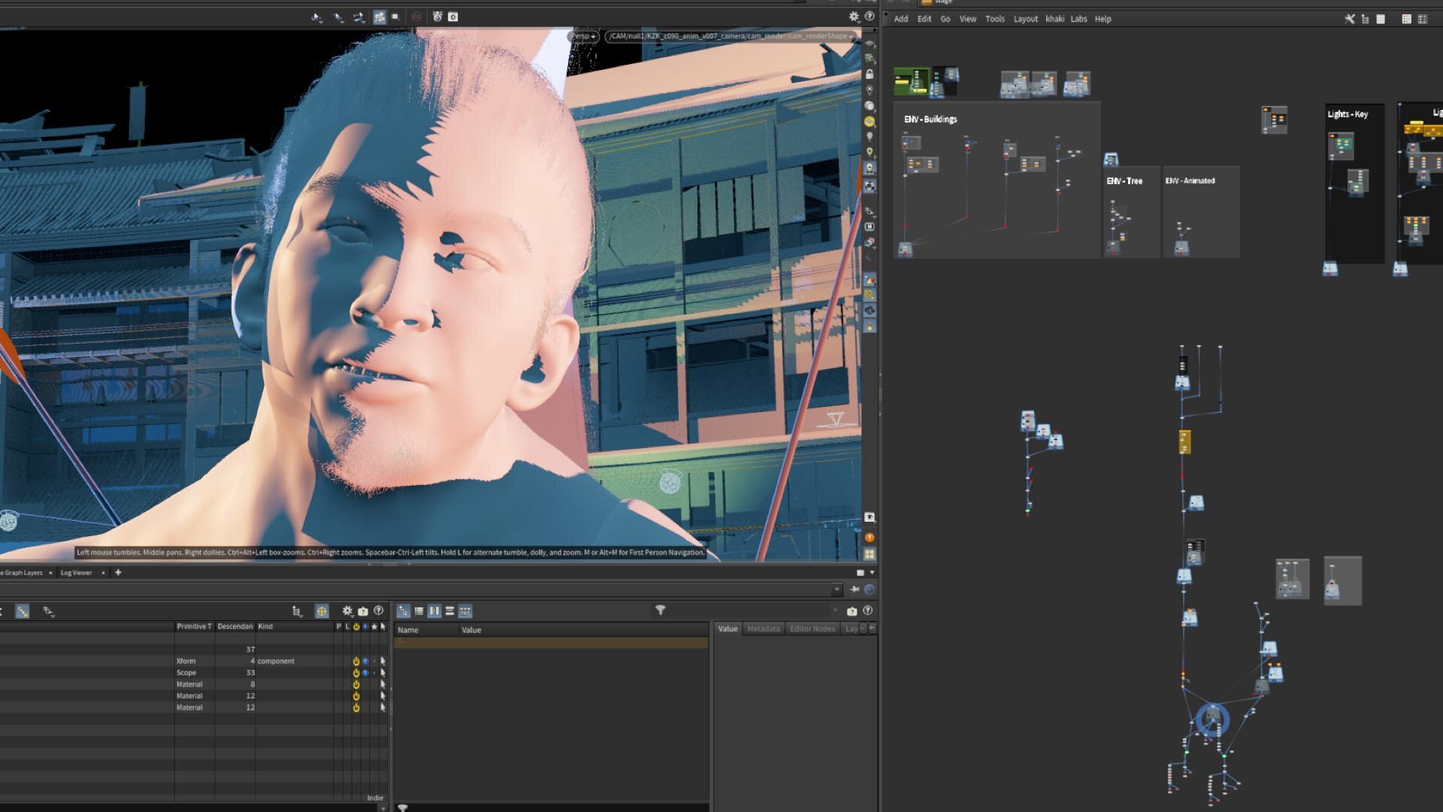Click the pin pane icon
Viewport: 1443px width, 812px height.
tap(855, 589)
